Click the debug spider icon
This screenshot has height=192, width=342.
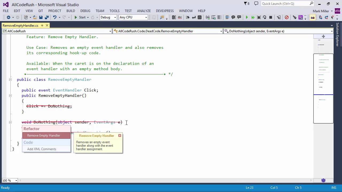[259, 17]
